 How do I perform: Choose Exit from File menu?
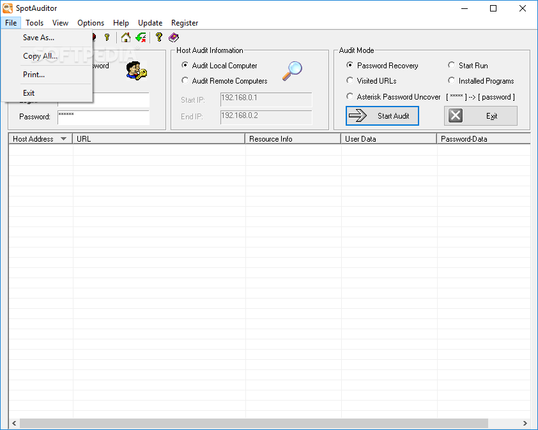coord(47,93)
